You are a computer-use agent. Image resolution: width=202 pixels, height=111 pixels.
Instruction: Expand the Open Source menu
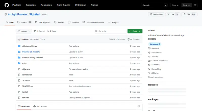click(65, 5)
